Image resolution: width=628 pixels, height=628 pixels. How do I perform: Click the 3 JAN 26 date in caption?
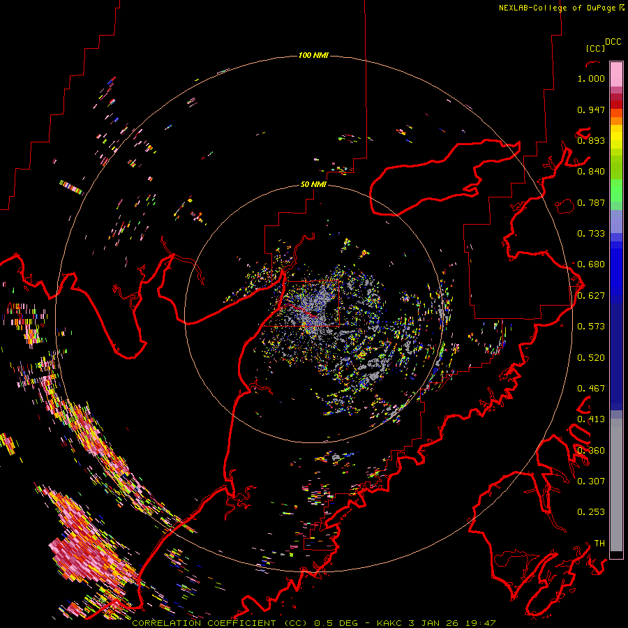433,623
